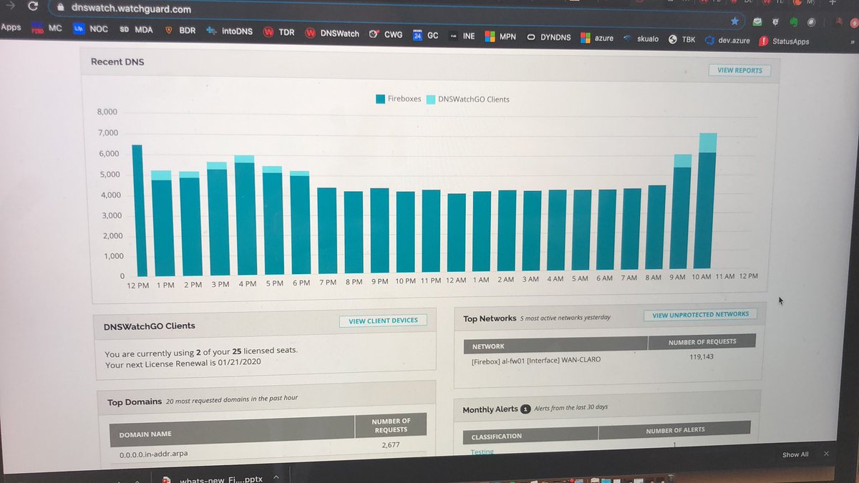Click the Recent DNS heading

(x=117, y=62)
